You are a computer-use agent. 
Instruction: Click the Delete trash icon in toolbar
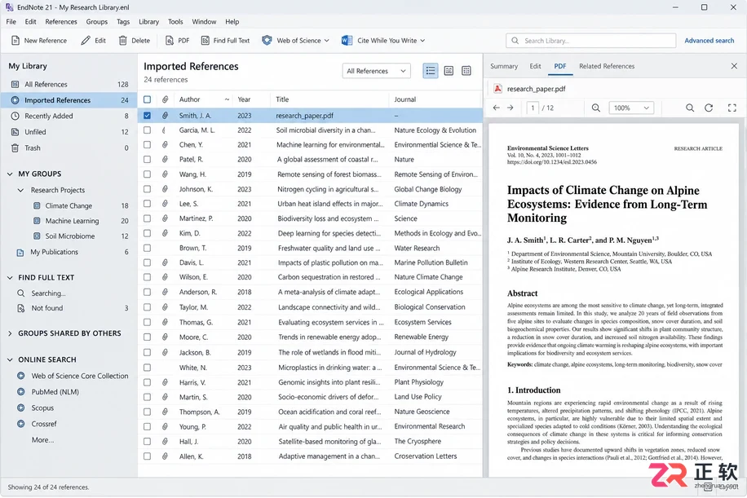123,41
